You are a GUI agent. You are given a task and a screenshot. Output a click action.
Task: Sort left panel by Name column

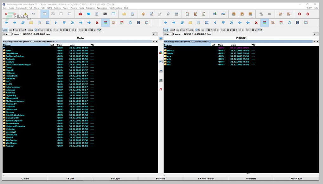coord(26,45)
